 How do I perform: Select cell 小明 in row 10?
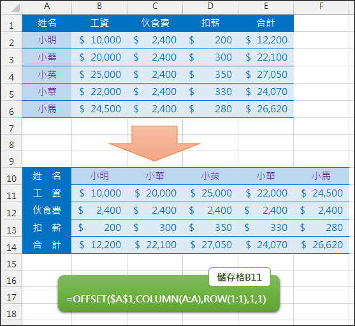click(x=99, y=176)
